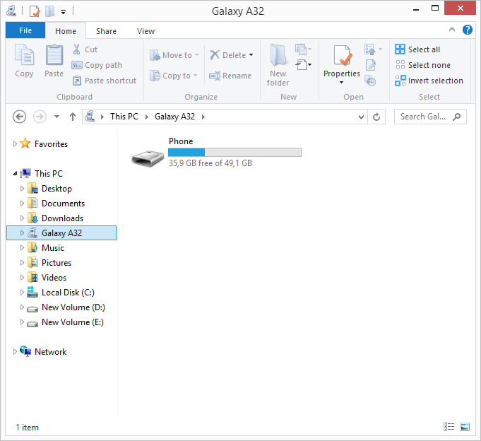Open the Share ribbon tab
This screenshot has height=441, width=481.
[107, 31]
